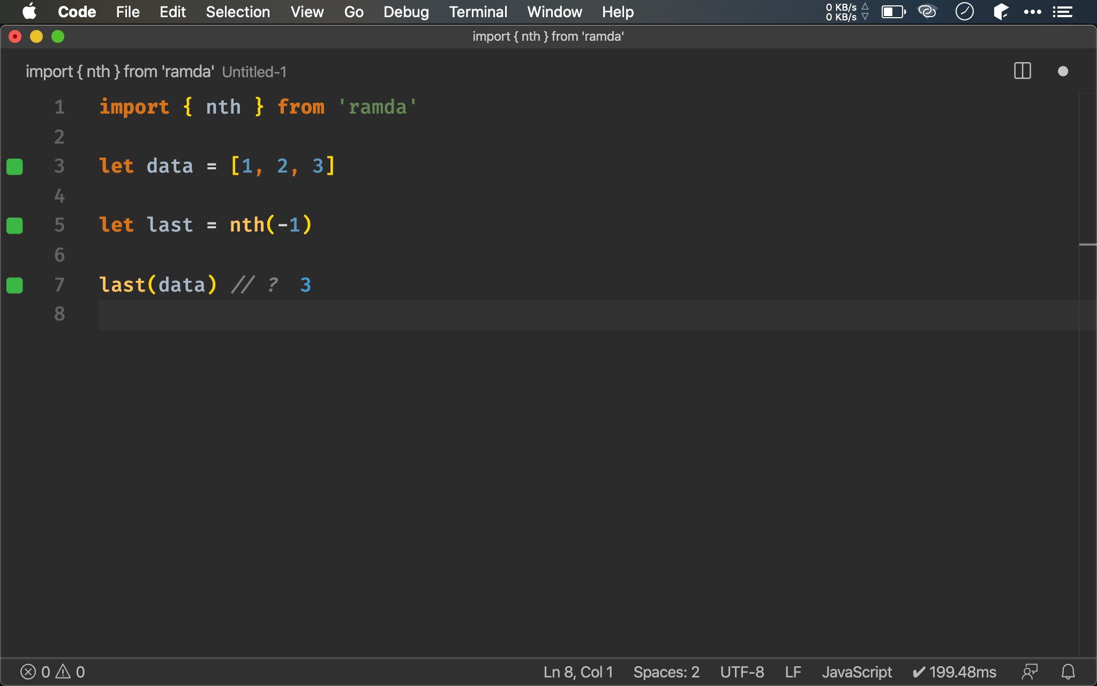The height and width of the screenshot is (686, 1097).
Task: Click line number 1 in gutter
Action: click(59, 107)
